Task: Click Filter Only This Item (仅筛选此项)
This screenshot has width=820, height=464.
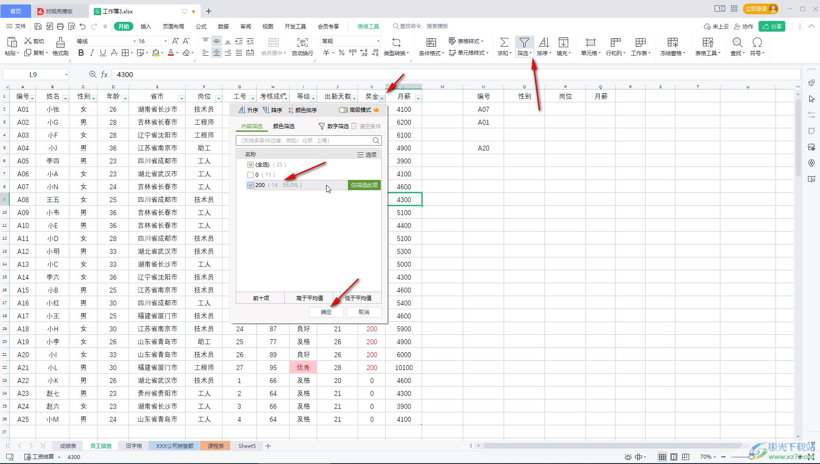Action: pyautogui.click(x=364, y=185)
